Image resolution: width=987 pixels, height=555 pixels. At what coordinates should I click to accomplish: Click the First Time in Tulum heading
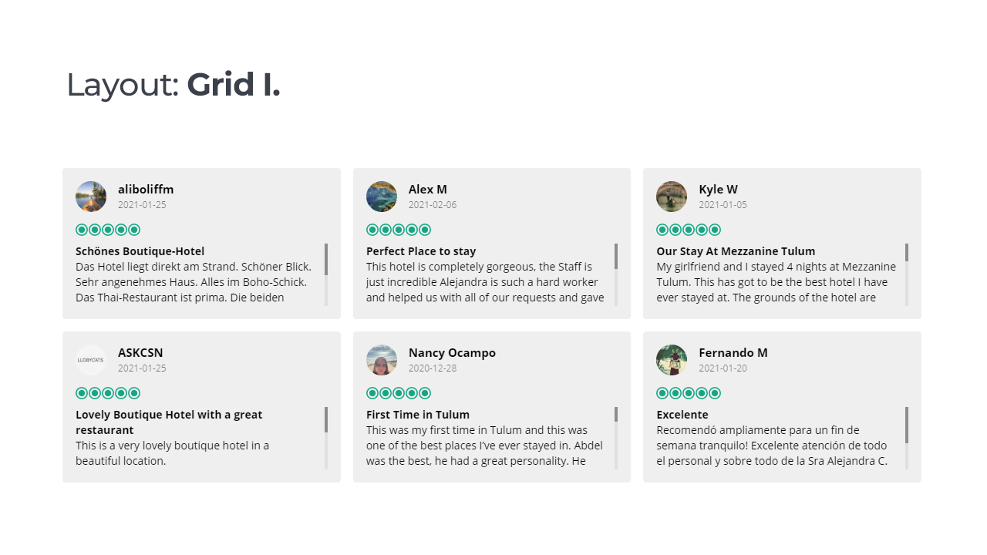[x=417, y=414]
